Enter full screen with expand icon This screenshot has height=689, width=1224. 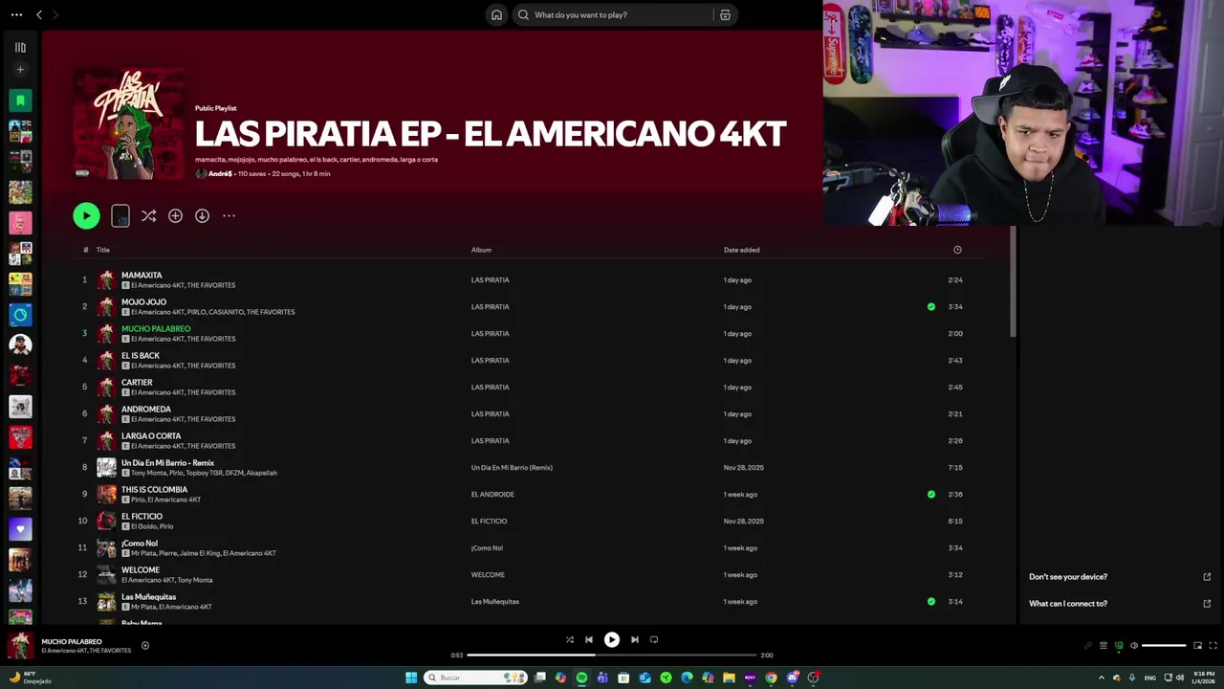1213,646
